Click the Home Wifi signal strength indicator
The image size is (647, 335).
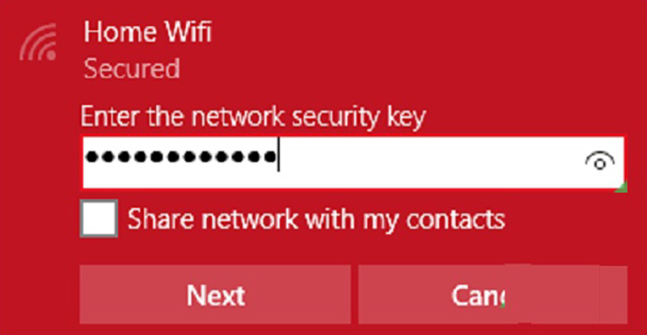point(37,42)
